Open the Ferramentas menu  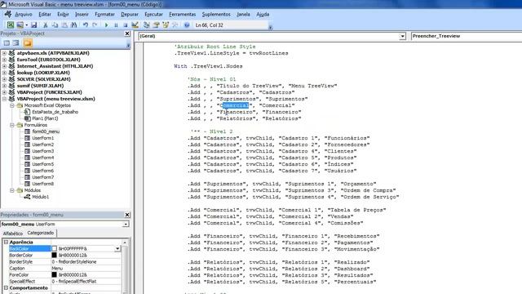[183, 15]
